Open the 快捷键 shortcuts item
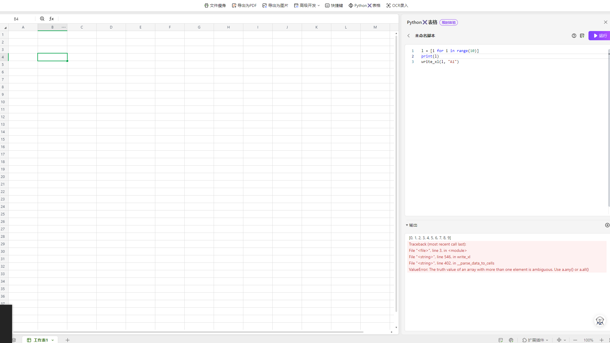The height and width of the screenshot is (343, 610). click(334, 5)
